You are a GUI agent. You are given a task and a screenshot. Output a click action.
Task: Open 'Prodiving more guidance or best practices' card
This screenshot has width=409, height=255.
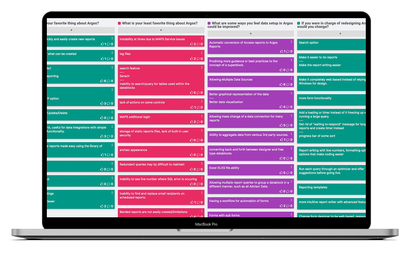tap(251, 65)
